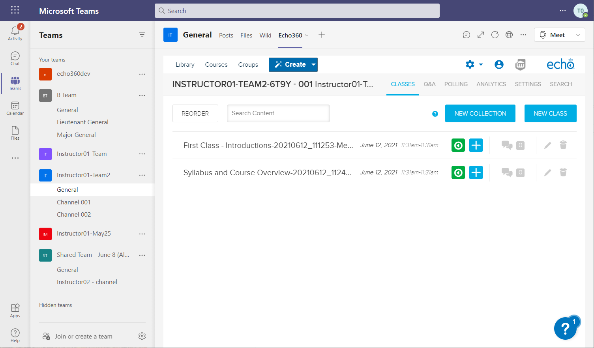
Task: Open green media icon for First Class row
Action: click(x=458, y=145)
